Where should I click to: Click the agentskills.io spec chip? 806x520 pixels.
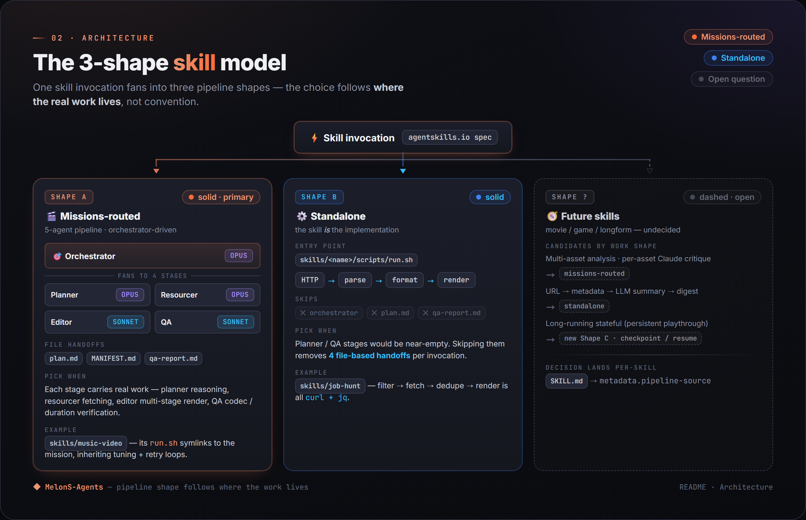click(x=450, y=137)
